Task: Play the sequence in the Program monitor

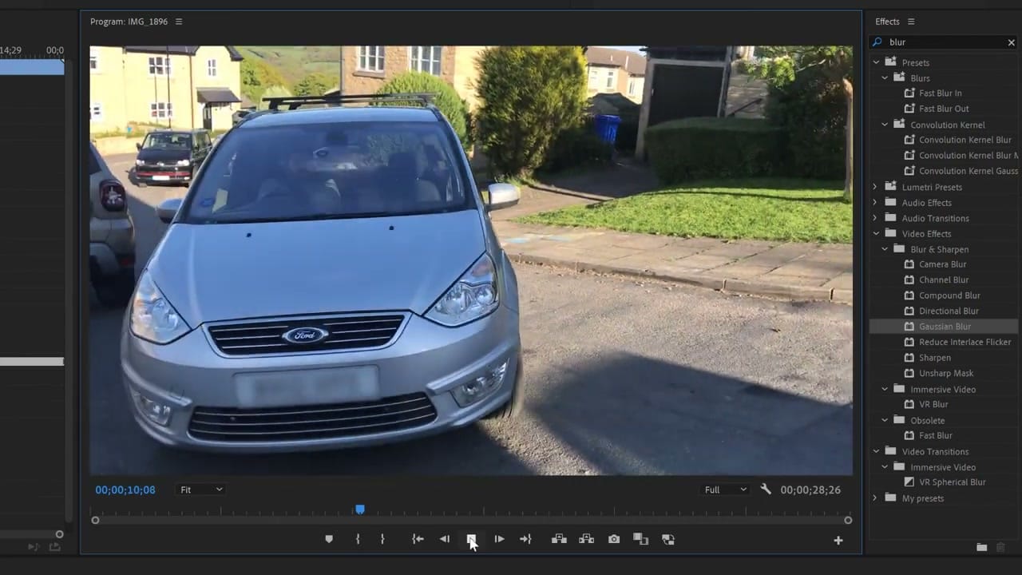Action: coord(471,539)
